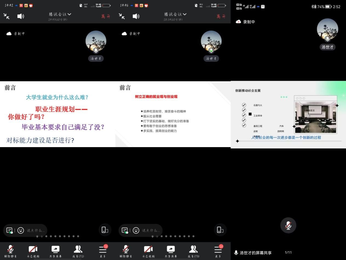Open 更多 menu beside 成员(71)
346x260 pixels.
103,251
